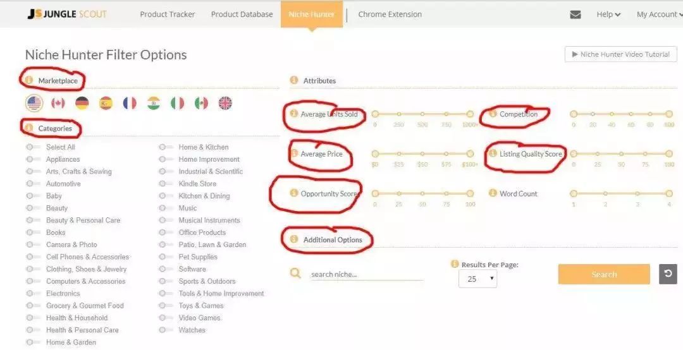
Task: Select the India marketplace flag
Action: coord(153,103)
